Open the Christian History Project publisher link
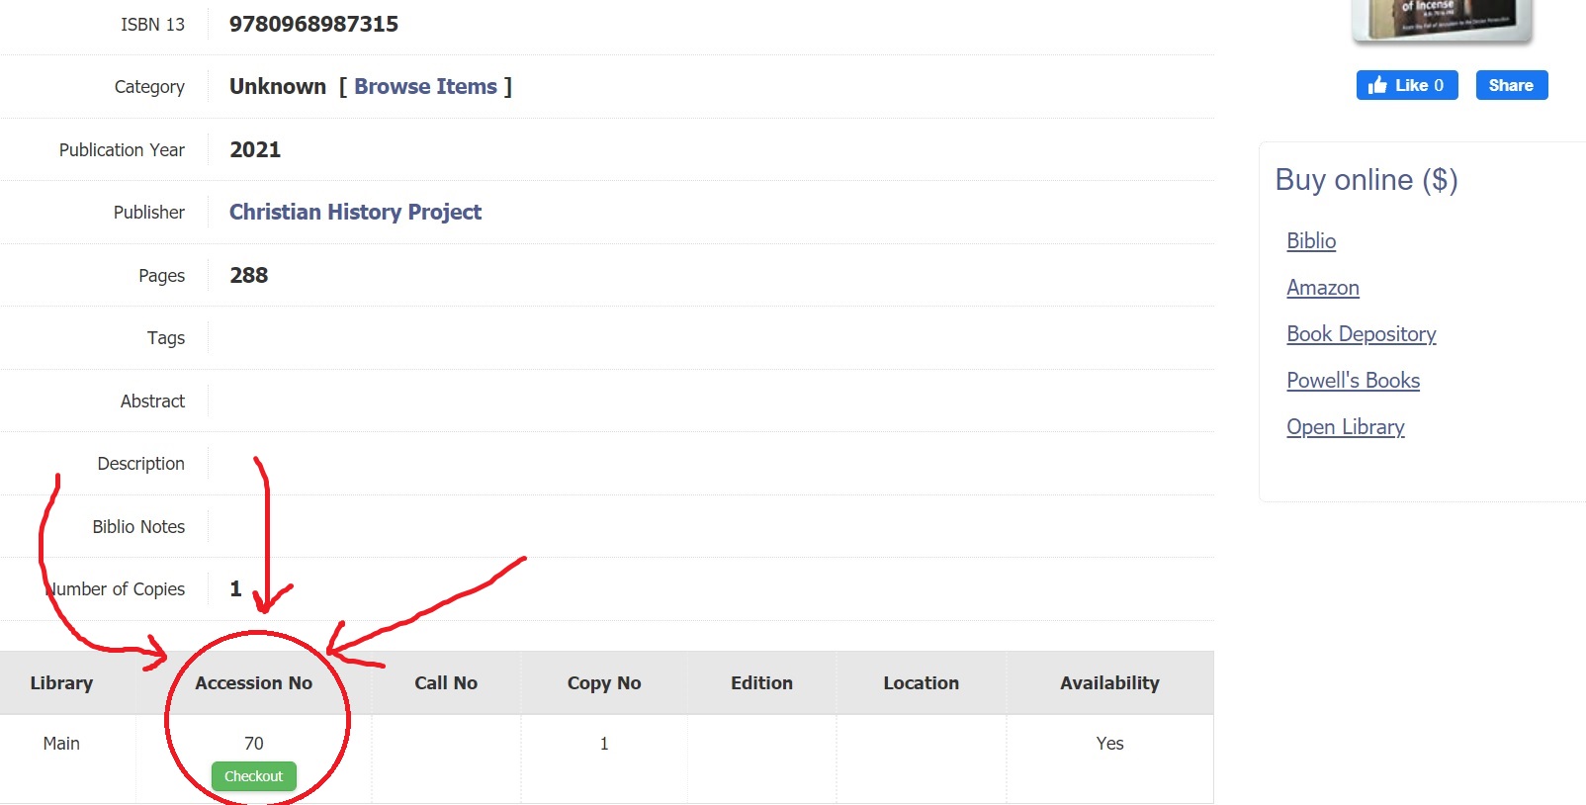The width and height of the screenshot is (1586, 805). (355, 213)
